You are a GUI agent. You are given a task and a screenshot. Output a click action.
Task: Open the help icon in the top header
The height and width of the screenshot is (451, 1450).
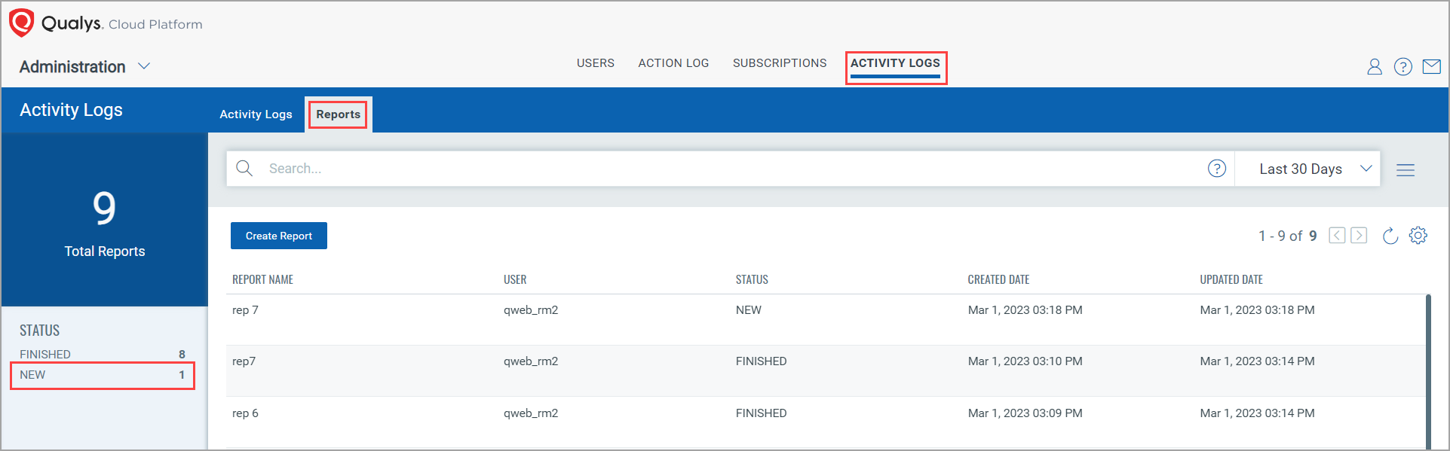(1403, 67)
